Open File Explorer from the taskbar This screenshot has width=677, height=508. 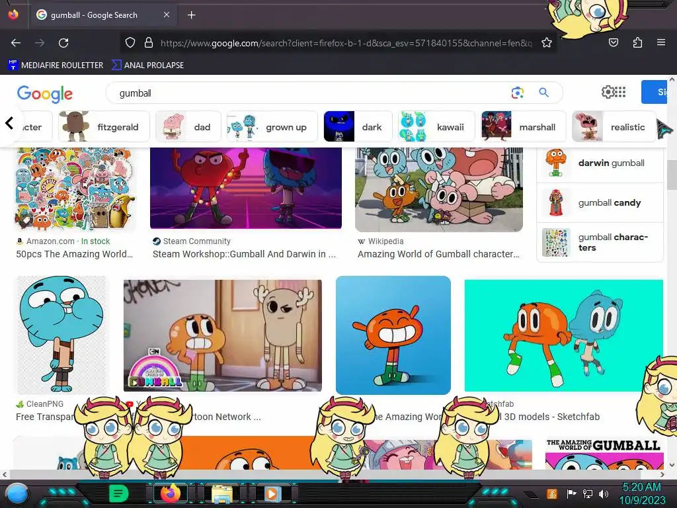[222, 493]
